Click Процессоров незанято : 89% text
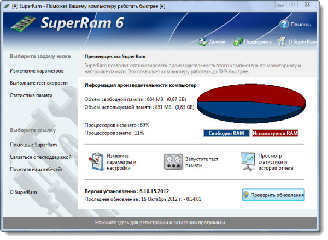This screenshot has width=328, height=240. click(117, 125)
